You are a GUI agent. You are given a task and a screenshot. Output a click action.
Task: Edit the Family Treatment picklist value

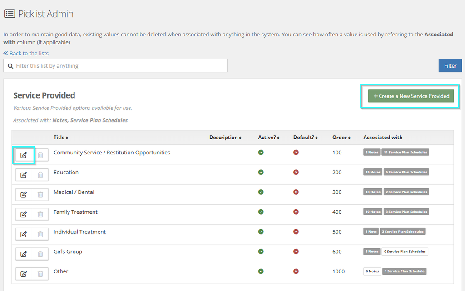click(x=24, y=215)
